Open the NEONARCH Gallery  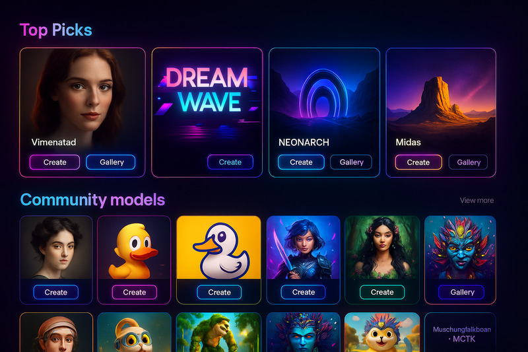coord(351,162)
